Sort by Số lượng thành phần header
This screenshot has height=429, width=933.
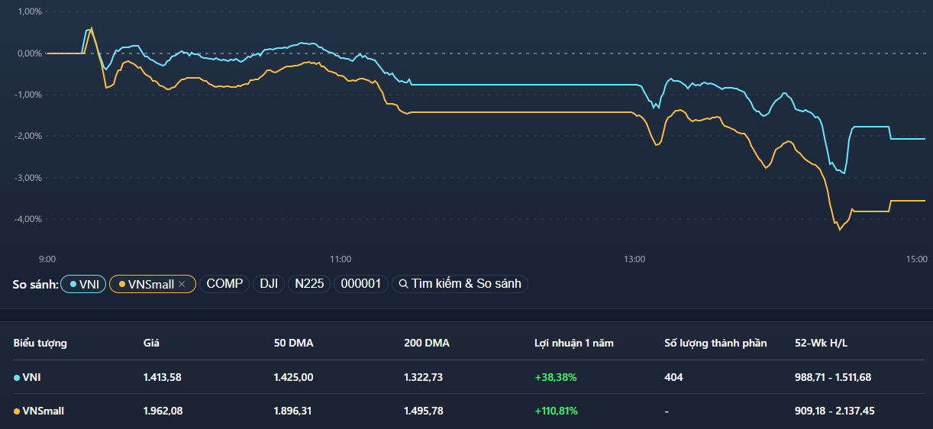tap(715, 343)
